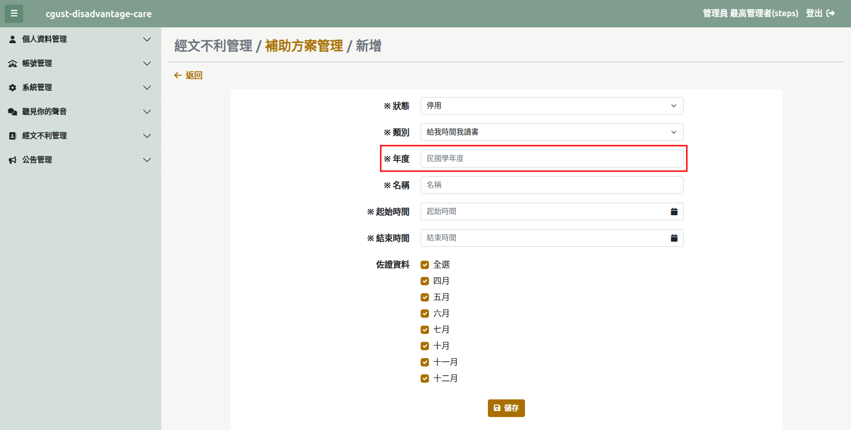Toggle the 全選 checkbox
Image resolution: width=851 pixels, height=430 pixels.
(x=425, y=265)
